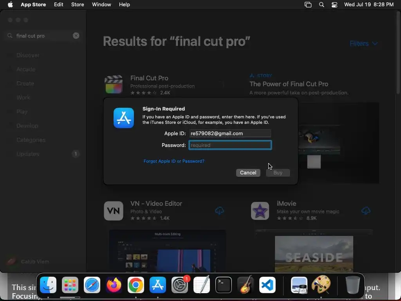Open the Apple menu
The height and width of the screenshot is (301, 401).
click(10, 5)
